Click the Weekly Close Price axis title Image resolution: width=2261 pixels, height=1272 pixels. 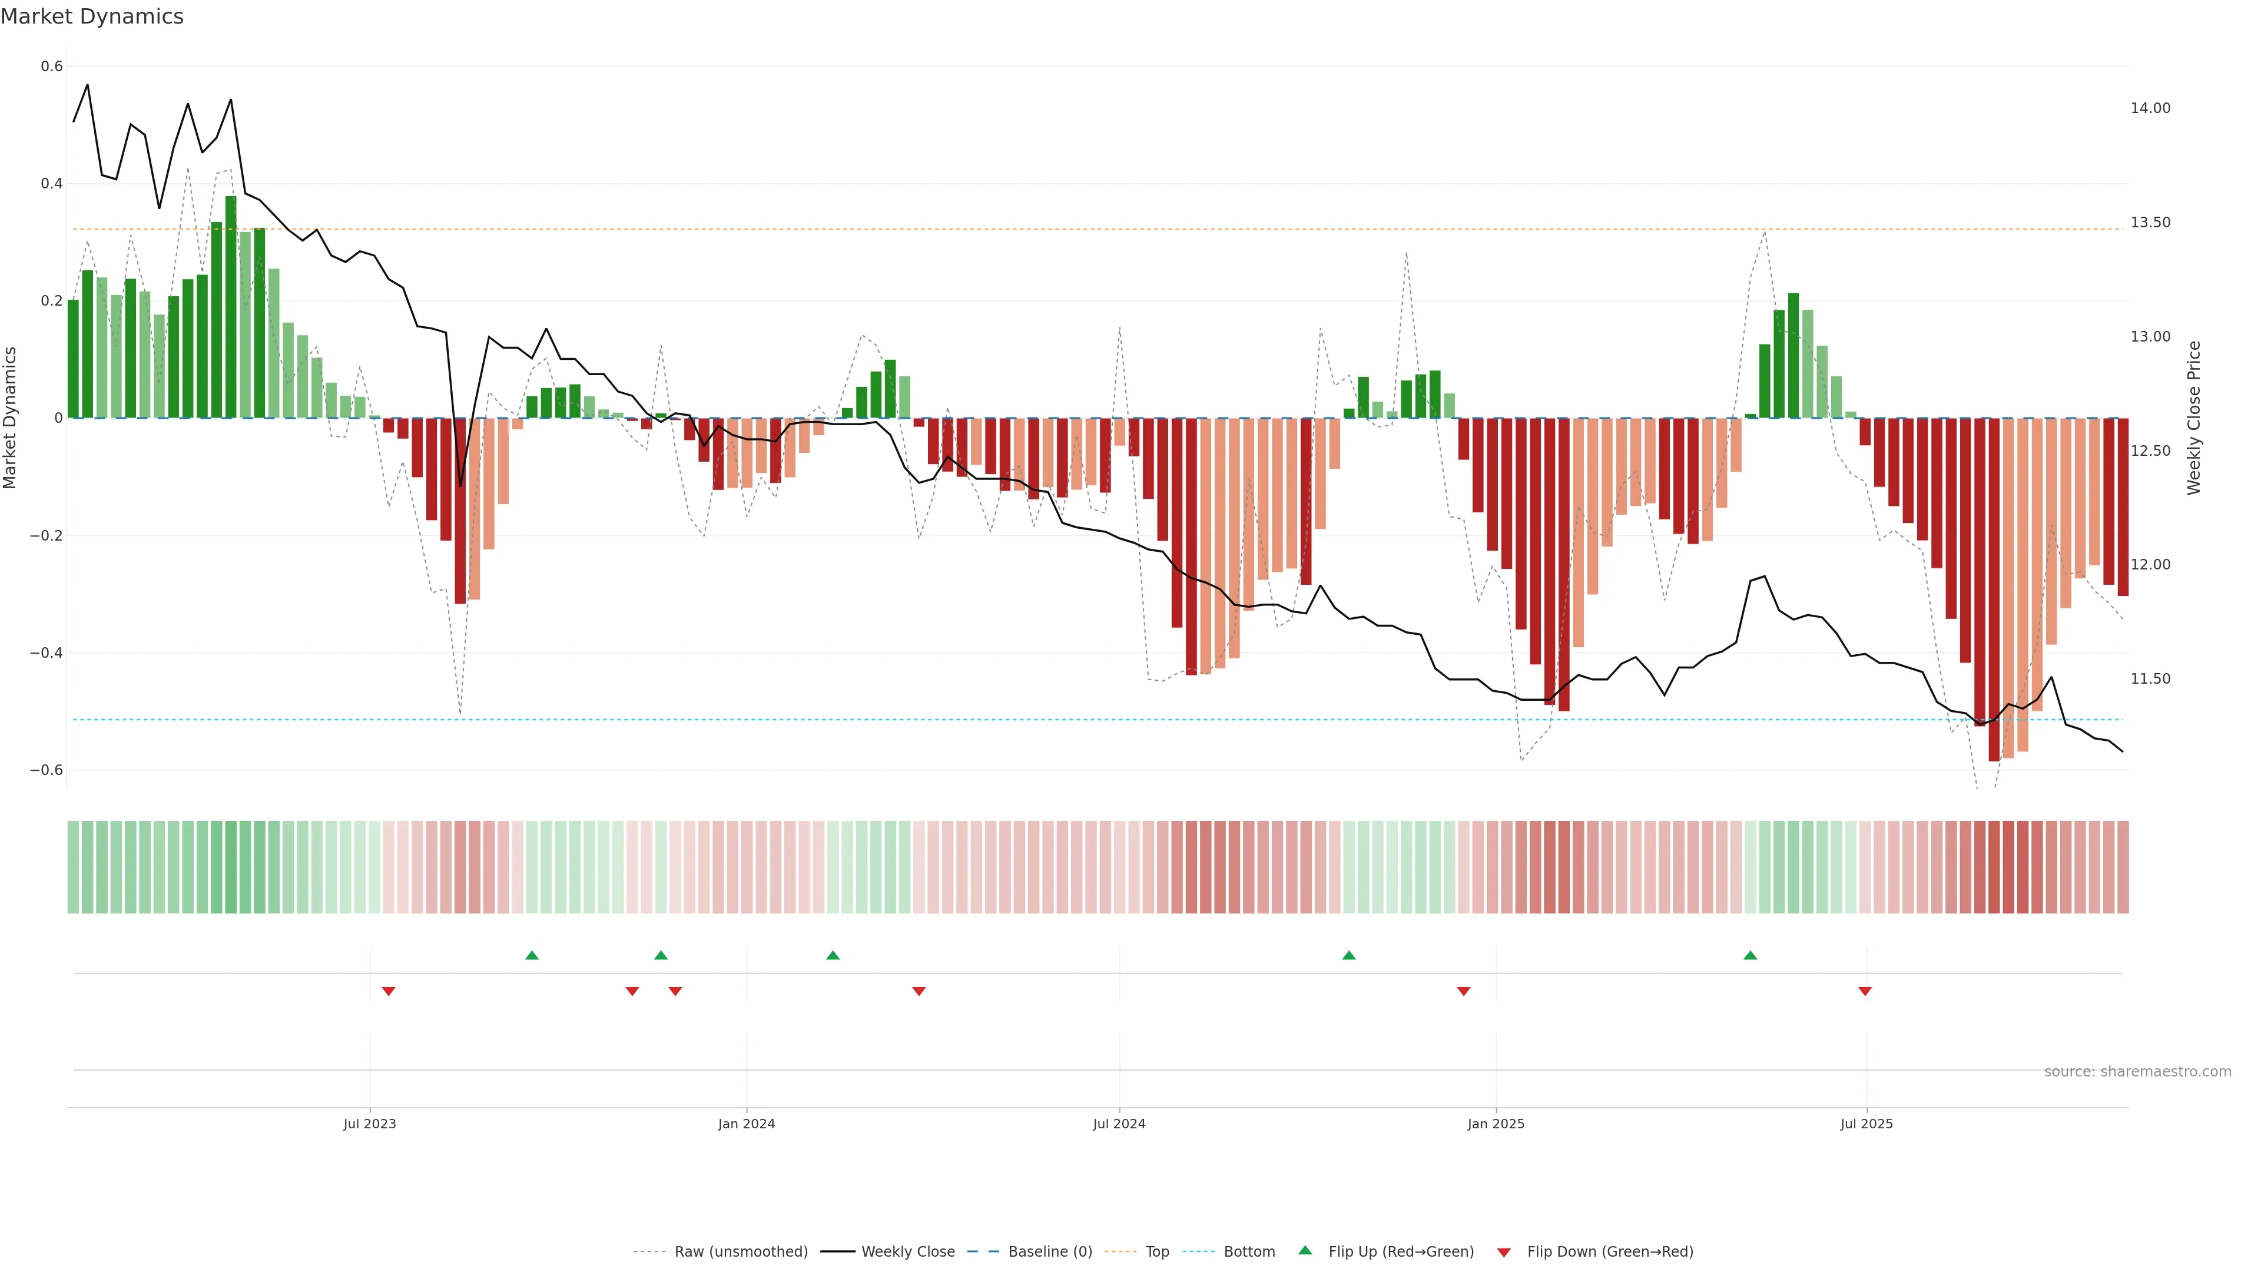coord(2194,418)
